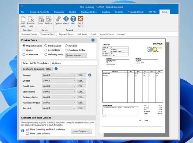Viewport: 193px width, 143px height.
Task: Select the Setup ribbon tab
Action: (x=165, y=12)
